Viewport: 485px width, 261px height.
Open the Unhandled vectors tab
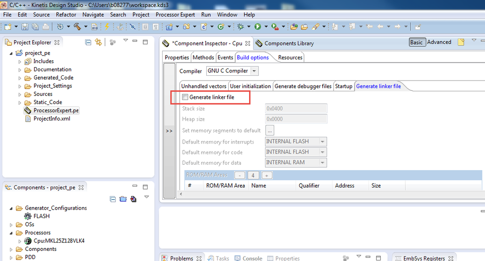(204, 86)
